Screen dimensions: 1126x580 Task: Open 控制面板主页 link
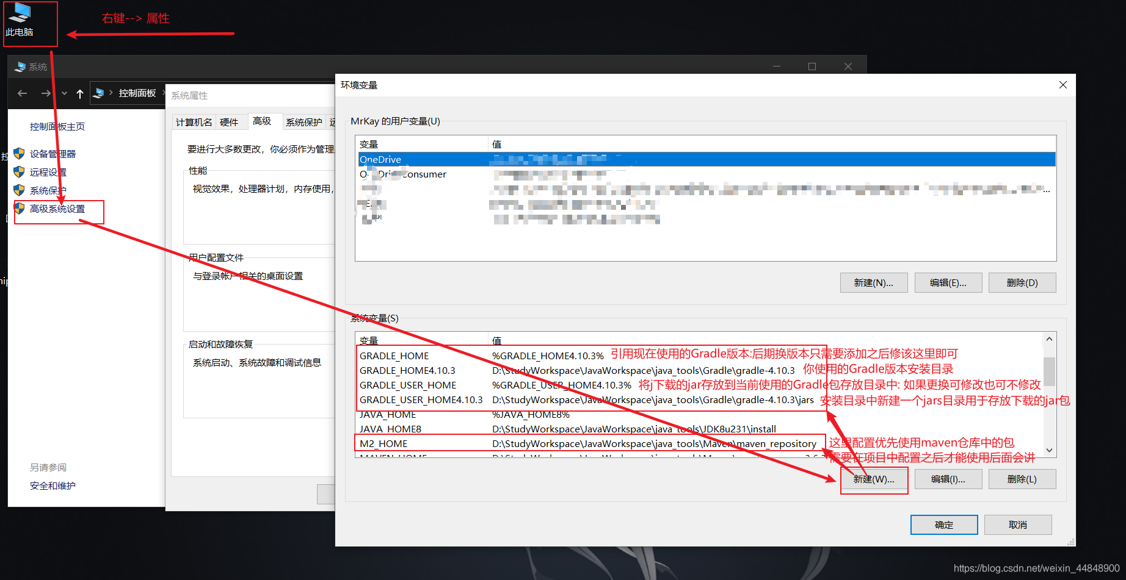click(x=57, y=126)
